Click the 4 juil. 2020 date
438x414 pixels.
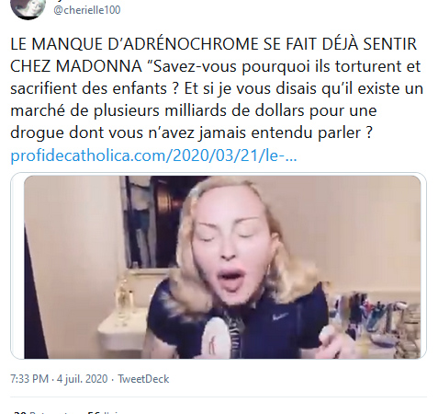tap(82, 379)
